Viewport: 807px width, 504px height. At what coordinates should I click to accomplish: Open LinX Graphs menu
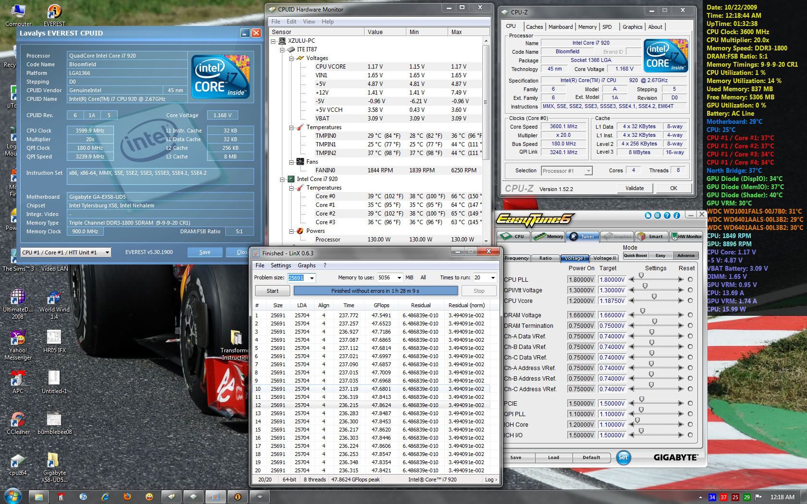coord(306,265)
